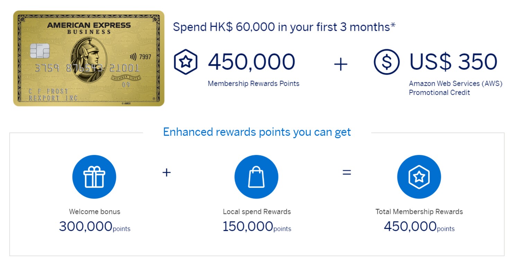This screenshot has height=261, width=517.
Task: Click the blue shopping bag icon
Action: pyautogui.click(x=256, y=177)
